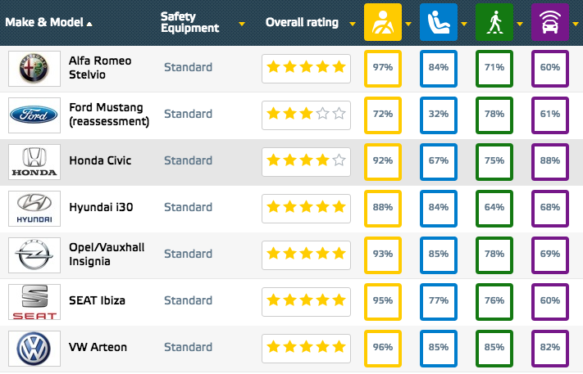Image resolution: width=583 pixels, height=374 pixels.
Task: Click the Ford logo
Action: (x=34, y=115)
